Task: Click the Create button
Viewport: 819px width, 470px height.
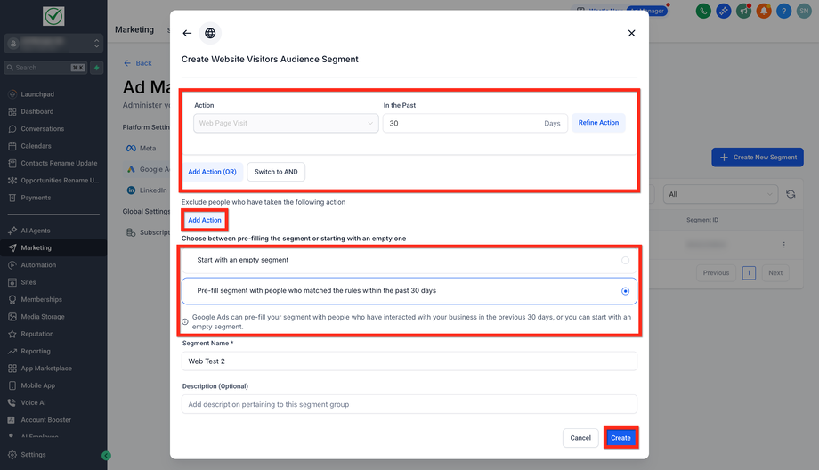Action: coord(620,437)
